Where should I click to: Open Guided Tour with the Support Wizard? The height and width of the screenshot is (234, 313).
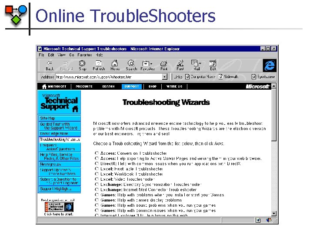[59, 126]
